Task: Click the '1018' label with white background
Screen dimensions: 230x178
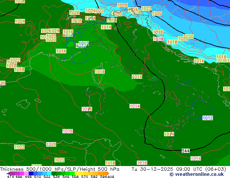Action: click(67, 131)
